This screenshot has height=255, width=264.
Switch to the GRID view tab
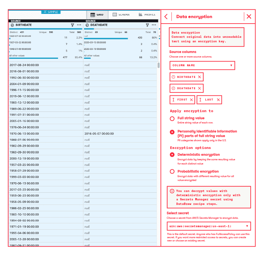97,15
